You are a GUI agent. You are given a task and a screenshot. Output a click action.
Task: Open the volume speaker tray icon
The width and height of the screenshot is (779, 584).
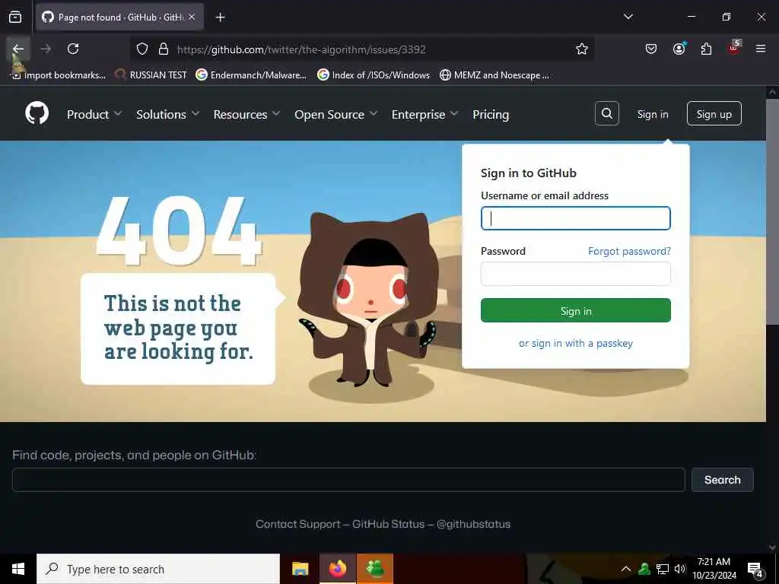pyautogui.click(x=679, y=569)
